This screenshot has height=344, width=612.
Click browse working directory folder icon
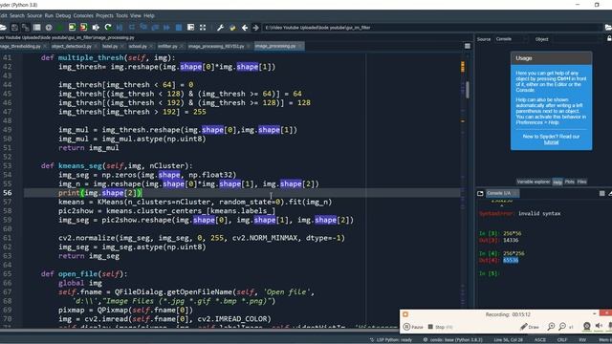point(608,28)
